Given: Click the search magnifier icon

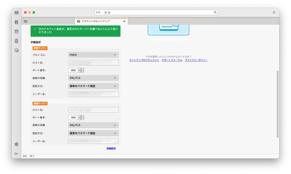Looking at the screenshot, I should [215, 12].
